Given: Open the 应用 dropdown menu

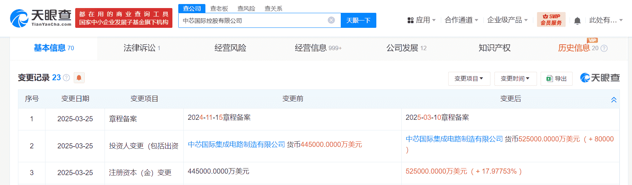Looking at the screenshot, I should 421,20.
